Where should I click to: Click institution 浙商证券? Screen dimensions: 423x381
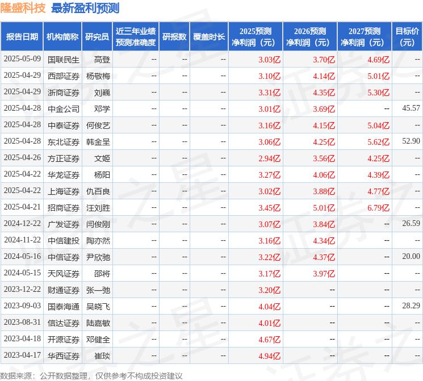click(64, 93)
